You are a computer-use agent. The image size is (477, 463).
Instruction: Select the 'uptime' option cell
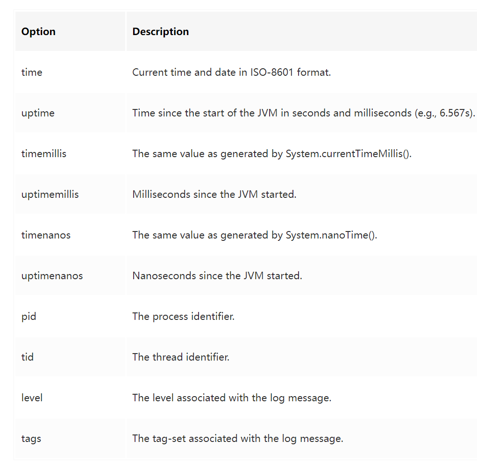click(x=70, y=113)
